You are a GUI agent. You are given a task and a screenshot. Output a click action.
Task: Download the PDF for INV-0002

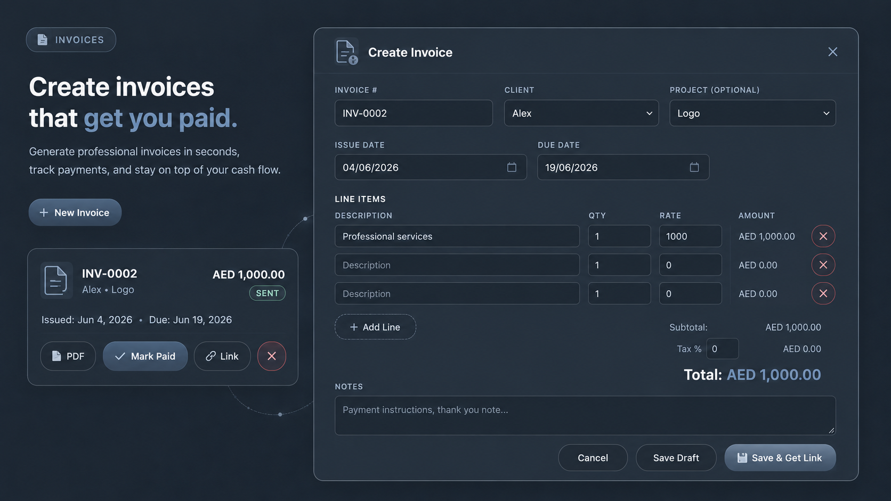pyautogui.click(x=68, y=356)
